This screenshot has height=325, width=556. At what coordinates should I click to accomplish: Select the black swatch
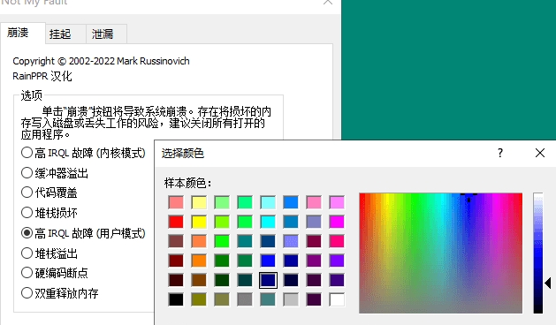(x=176, y=299)
